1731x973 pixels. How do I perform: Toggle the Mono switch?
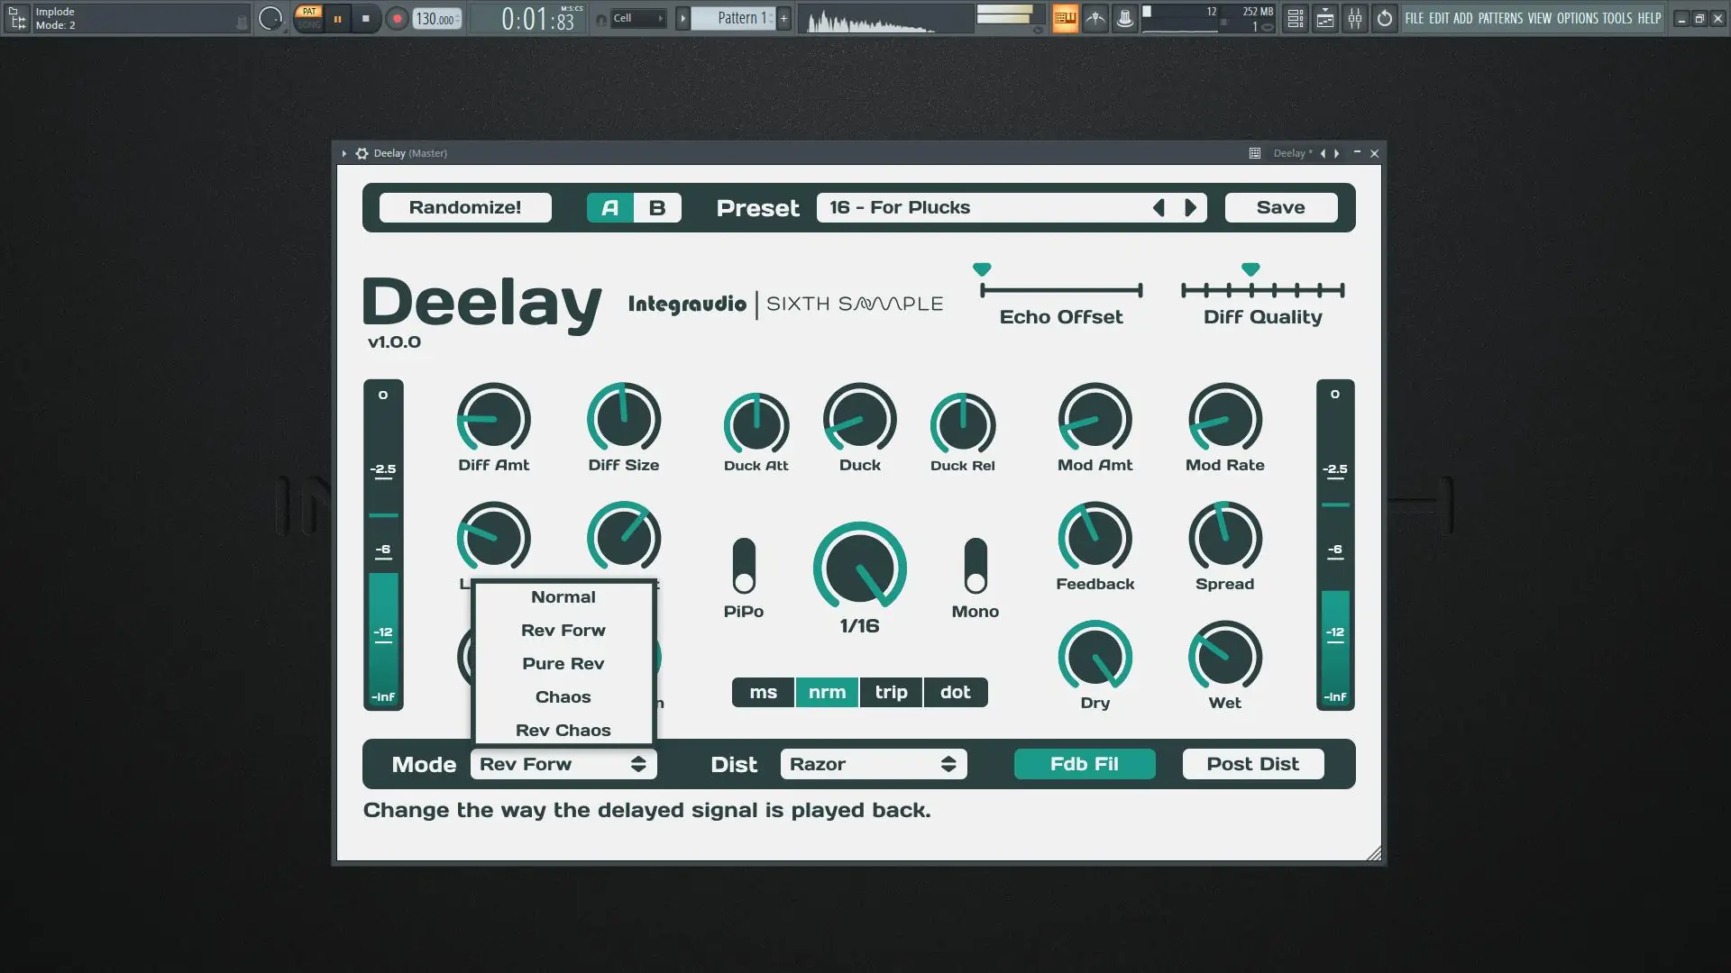(975, 567)
